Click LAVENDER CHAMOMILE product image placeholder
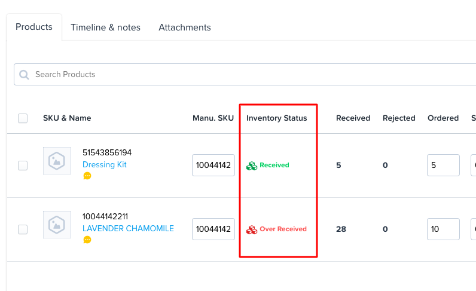 [x=57, y=225]
